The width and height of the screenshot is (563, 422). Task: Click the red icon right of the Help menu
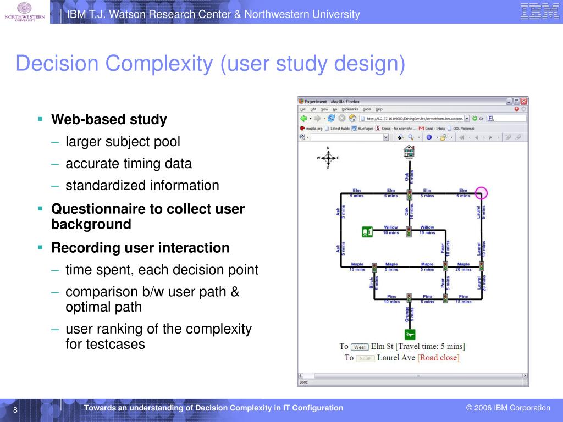517,109
